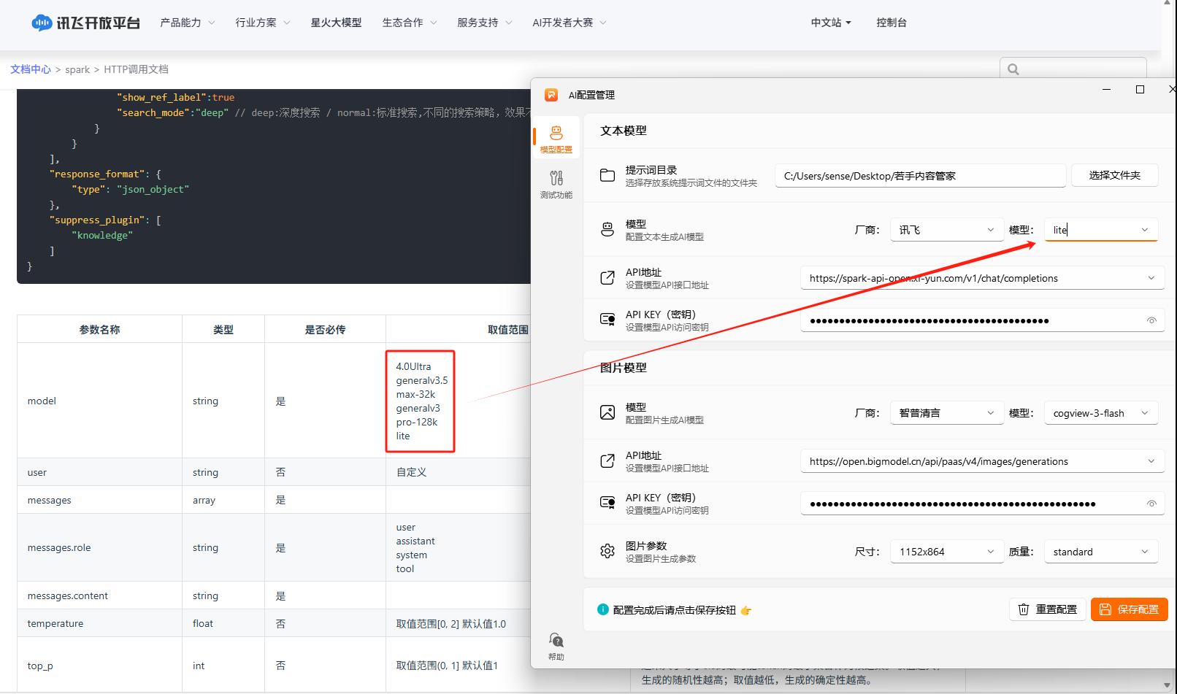
Task: Click the 帮助 icon at bottom left of dialog
Action: (x=556, y=640)
